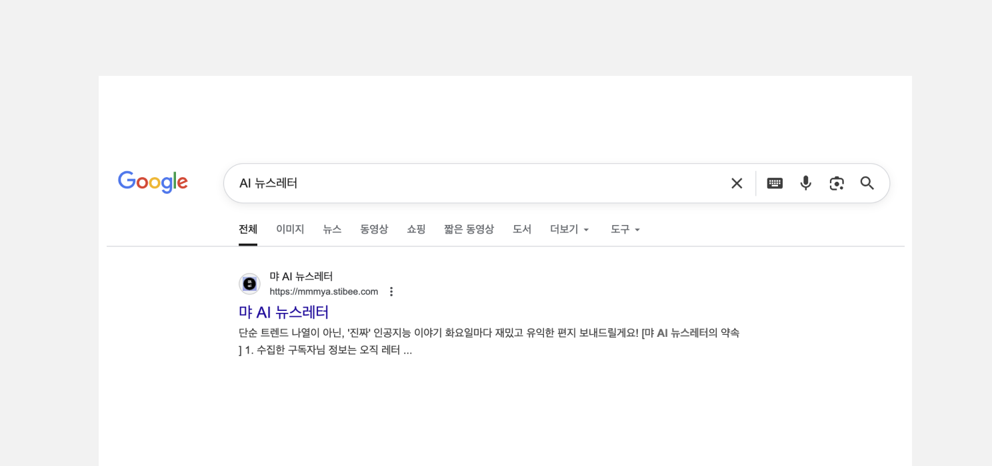
Task: Show the 짧은 동영상 results
Action: pyautogui.click(x=469, y=229)
